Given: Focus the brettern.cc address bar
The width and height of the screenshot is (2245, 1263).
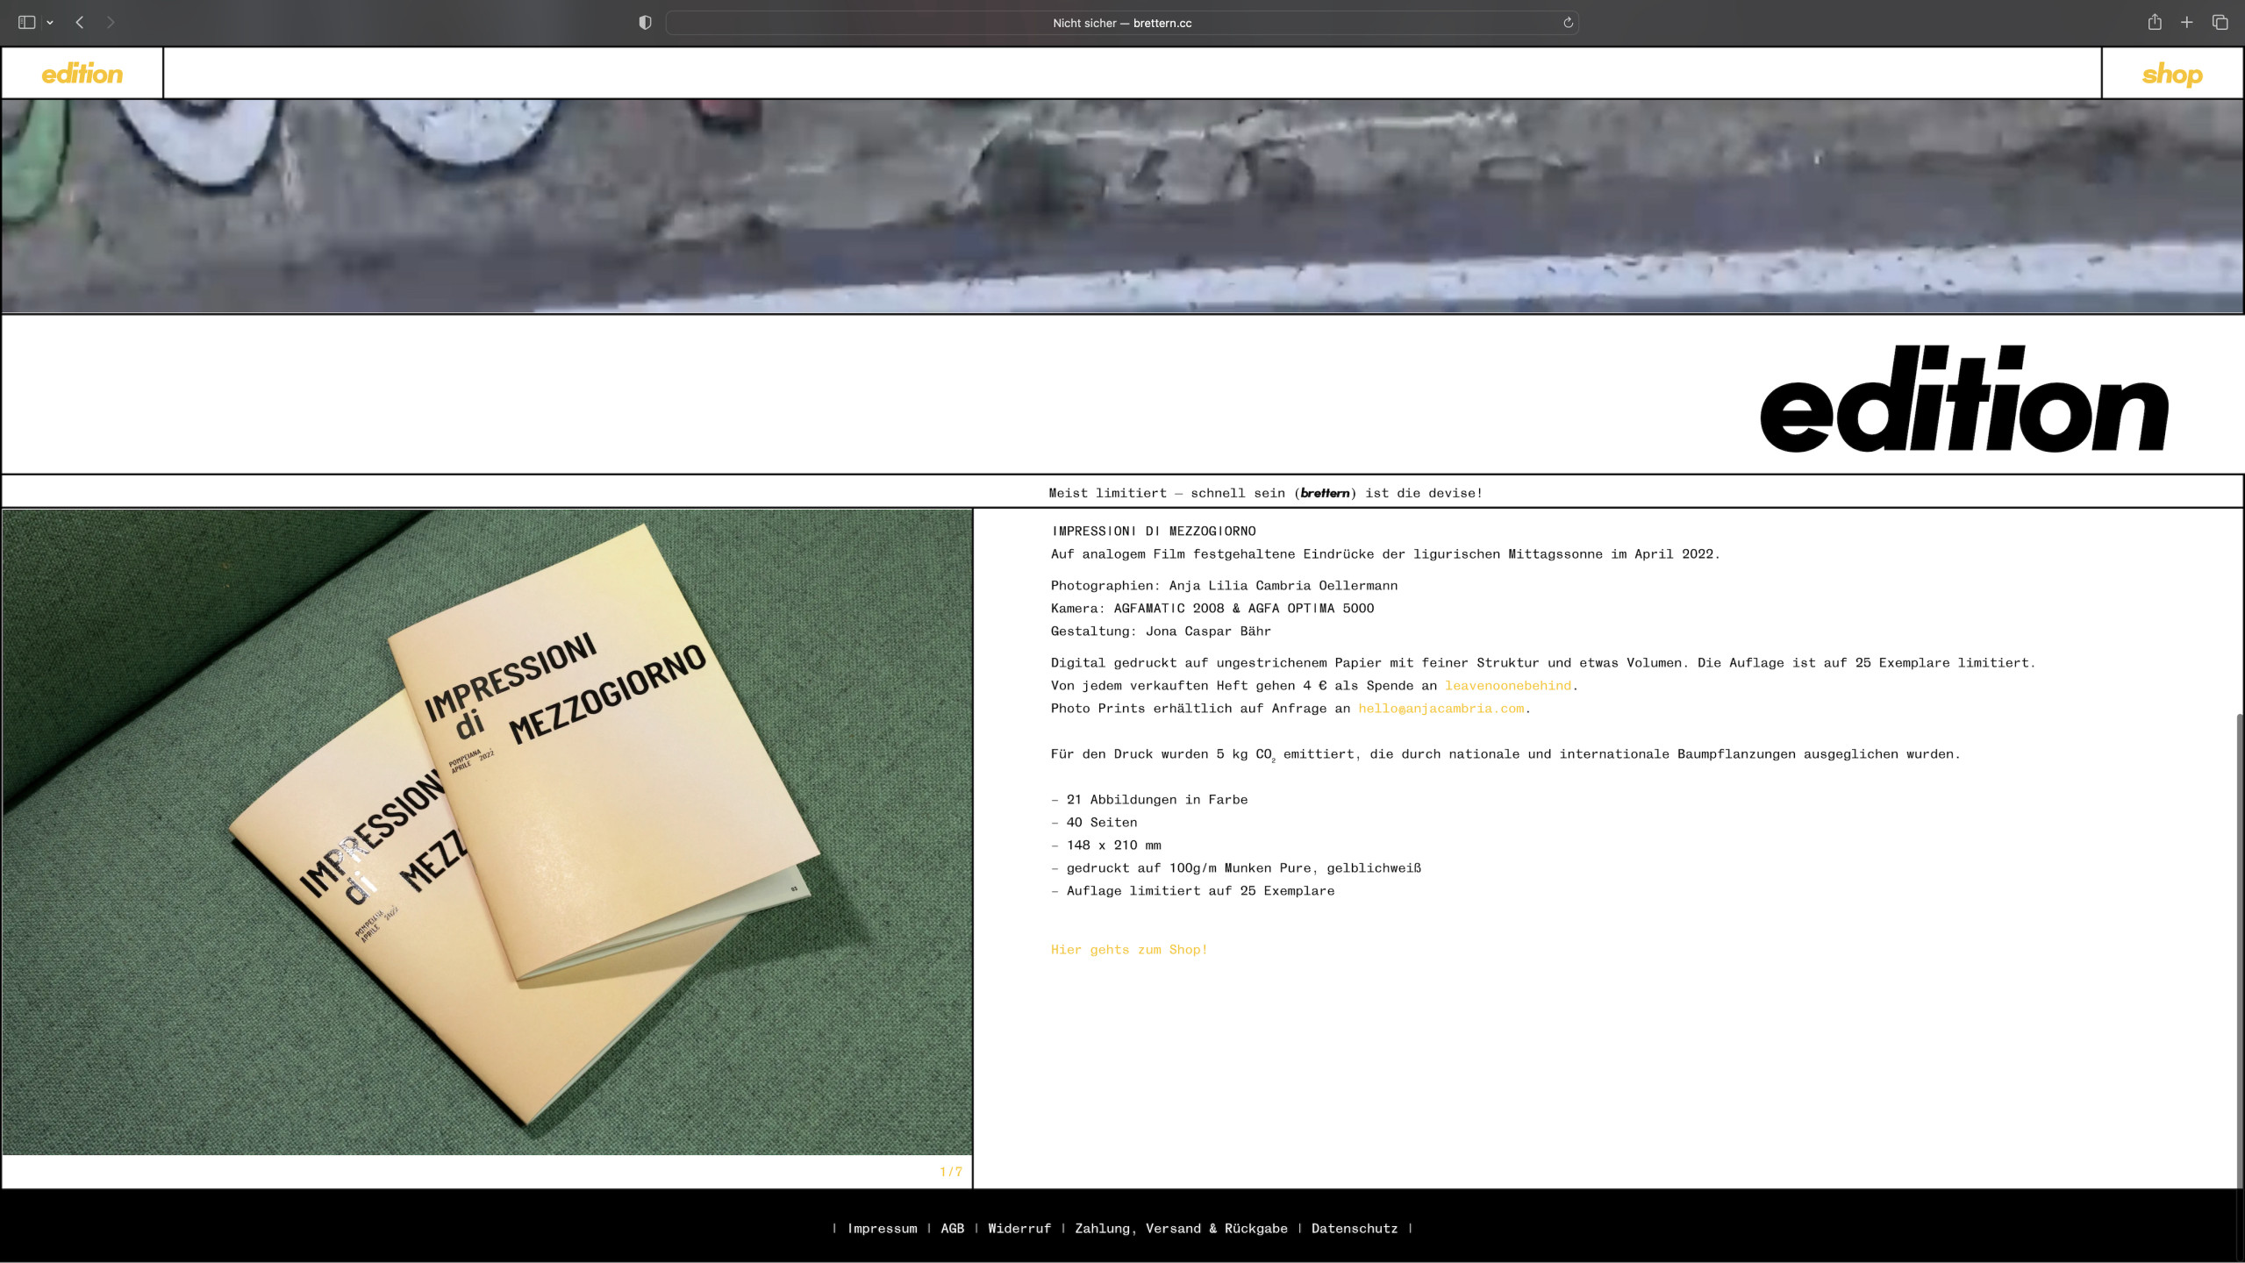Looking at the screenshot, I should (1121, 23).
